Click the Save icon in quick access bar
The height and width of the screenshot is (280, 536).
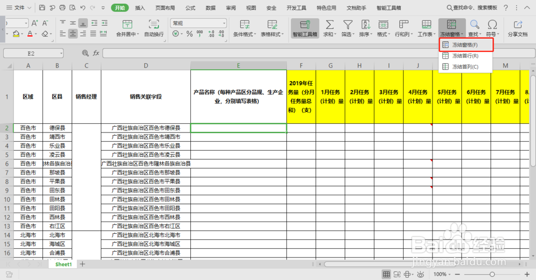(x=42, y=8)
